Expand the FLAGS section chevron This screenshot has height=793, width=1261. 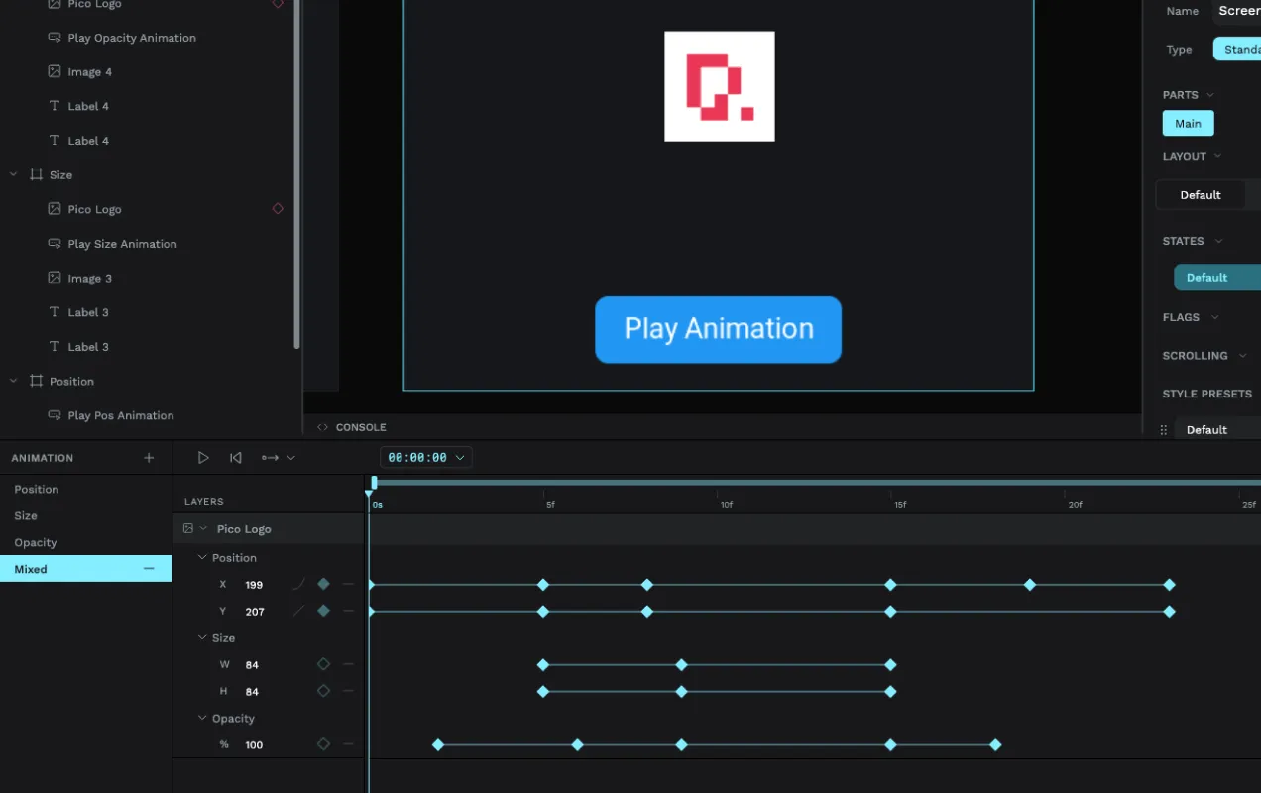tap(1213, 317)
